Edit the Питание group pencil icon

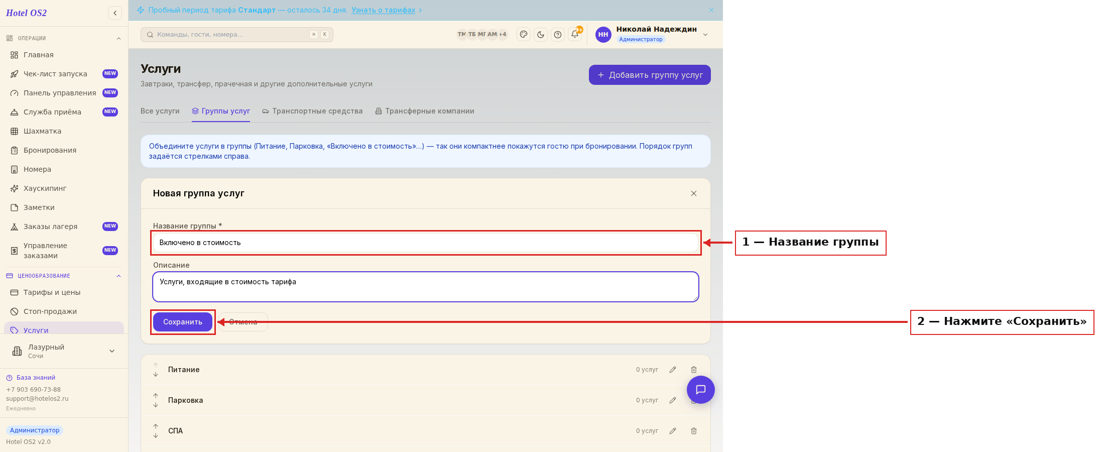click(x=673, y=370)
